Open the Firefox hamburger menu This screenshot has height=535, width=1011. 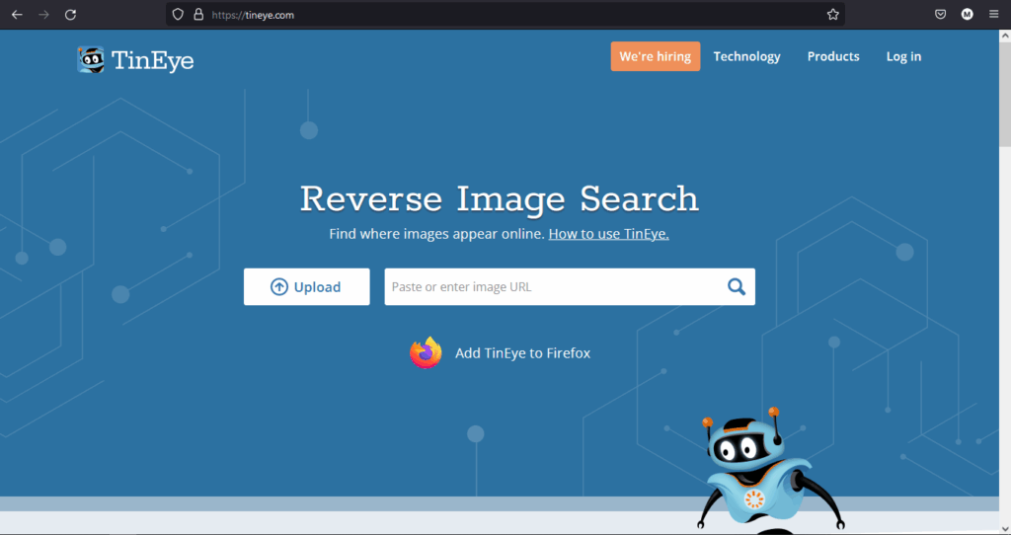993,14
